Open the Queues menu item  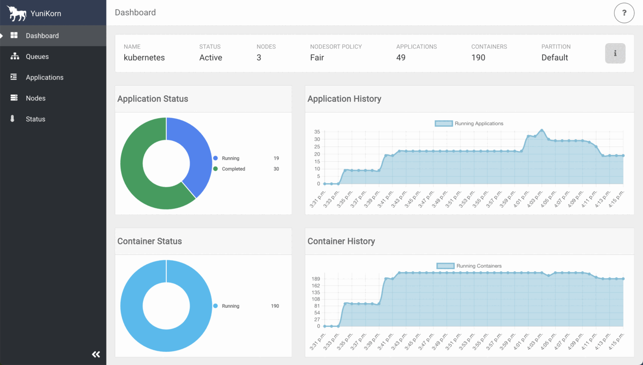[x=38, y=56]
